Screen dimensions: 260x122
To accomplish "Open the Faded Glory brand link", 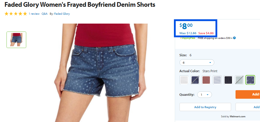I will point(62,14).
